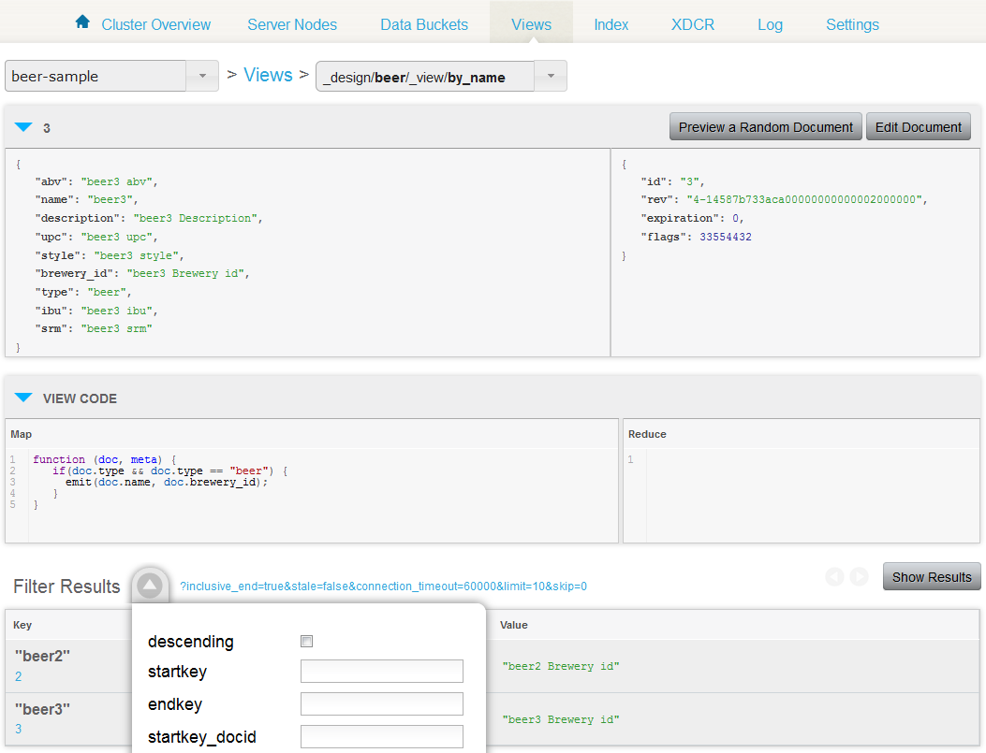
Task: Open the Cluster Overview tab
Action: pyautogui.click(x=156, y=24)
